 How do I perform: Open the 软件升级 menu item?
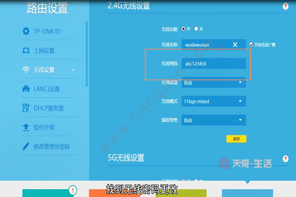[x=44, y=128]
